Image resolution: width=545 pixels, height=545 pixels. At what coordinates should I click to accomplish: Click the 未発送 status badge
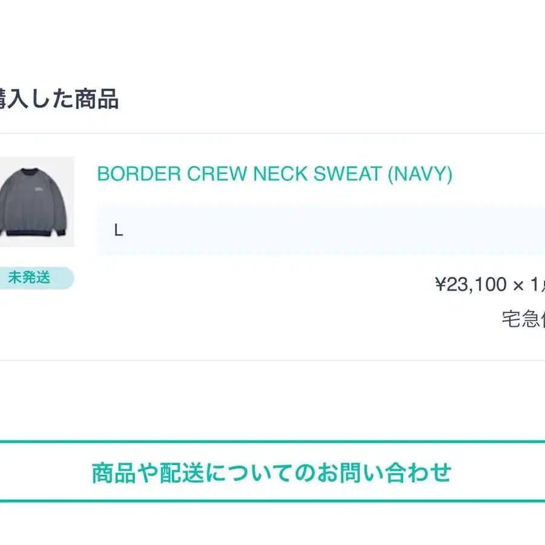click(30, 278)
